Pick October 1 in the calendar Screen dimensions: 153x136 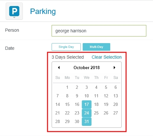pyautogui.click(x=67, y=87)
